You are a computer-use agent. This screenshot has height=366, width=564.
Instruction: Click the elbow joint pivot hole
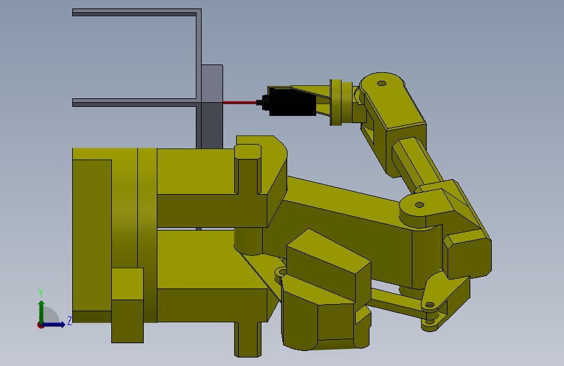tap(420, 204)
